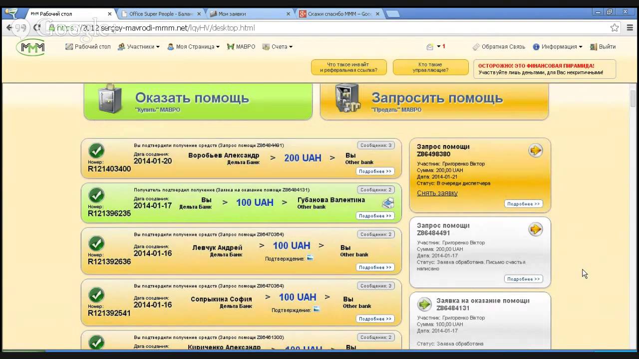Click the page vertical scrollbar thumb

(633, 98)
